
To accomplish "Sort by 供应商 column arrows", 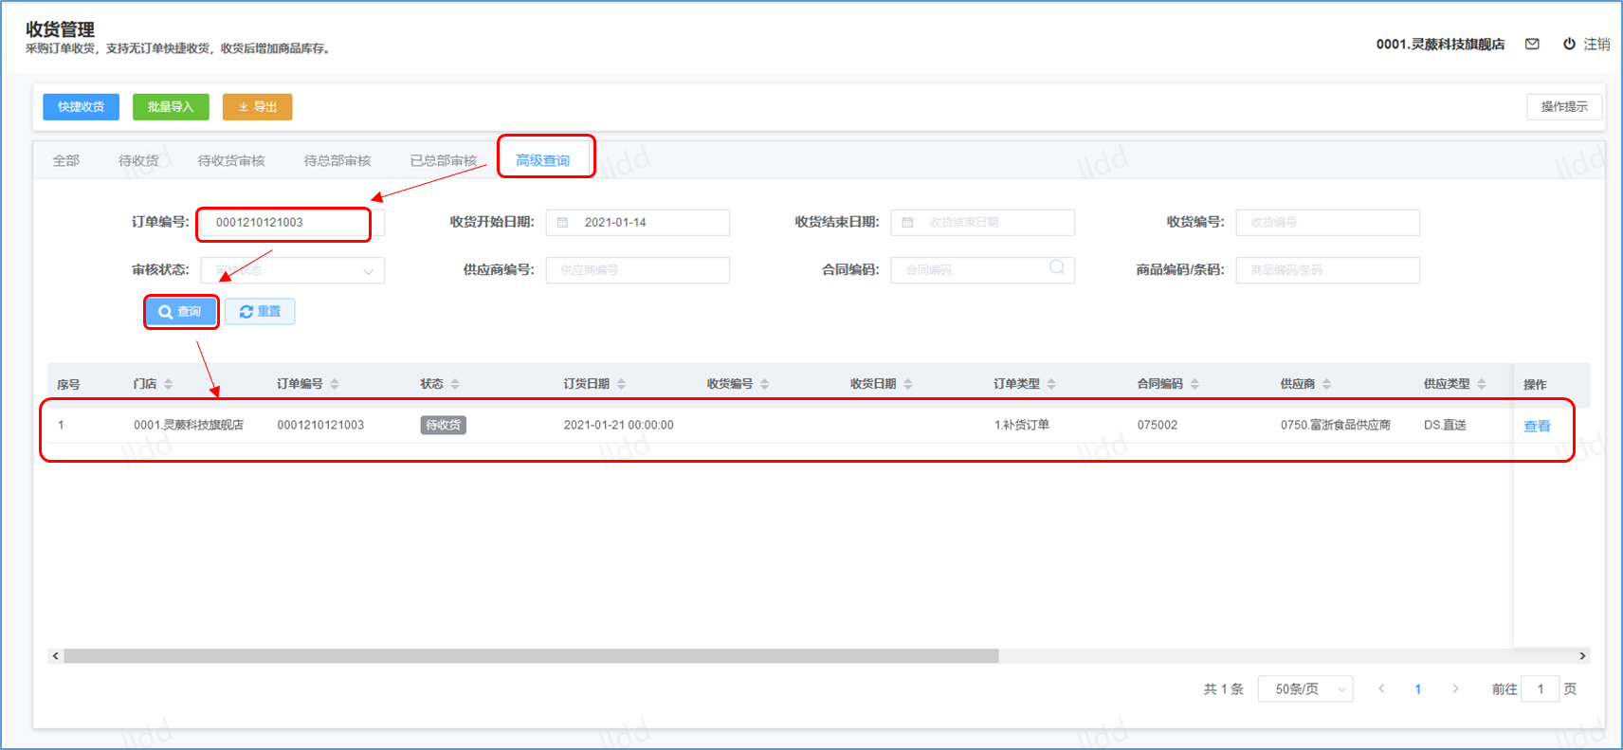I will pos(1326,384).
